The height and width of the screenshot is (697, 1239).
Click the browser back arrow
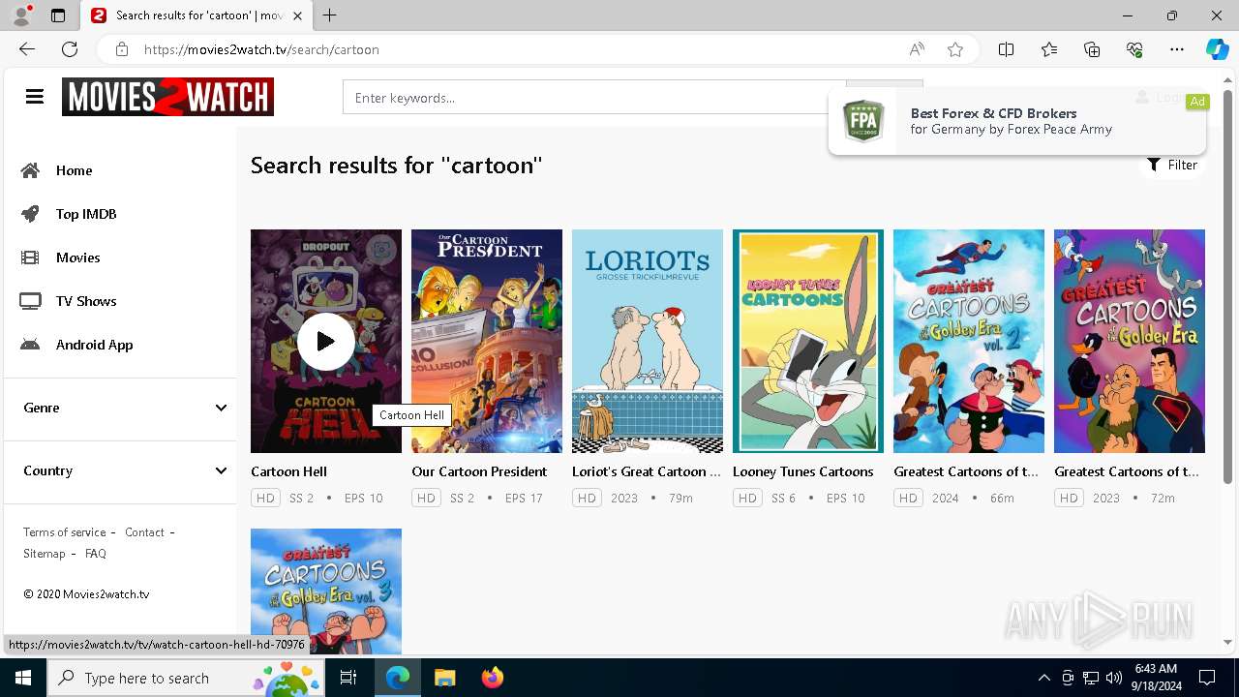point(27,49)
